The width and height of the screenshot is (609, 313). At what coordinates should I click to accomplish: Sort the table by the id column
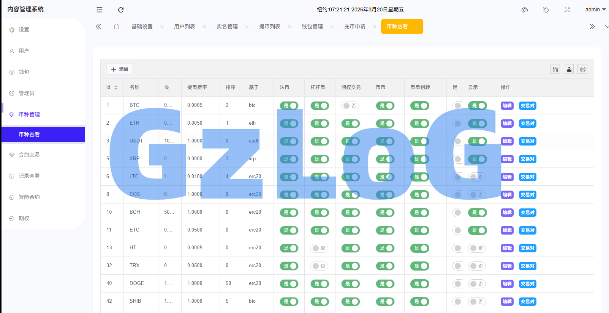tap(115, 88)
